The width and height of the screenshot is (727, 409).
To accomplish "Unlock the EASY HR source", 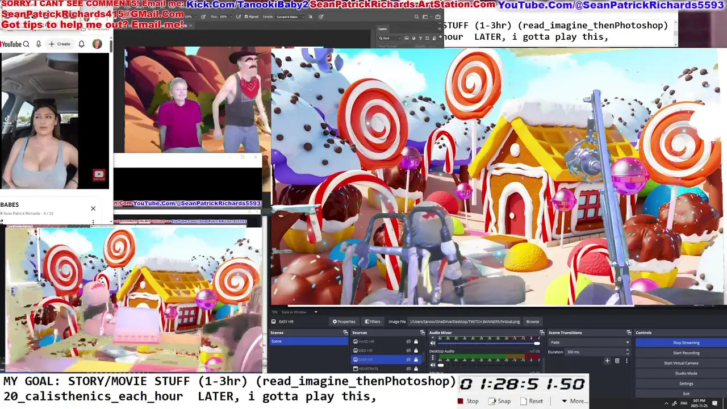I will click(x=416, y=360).
